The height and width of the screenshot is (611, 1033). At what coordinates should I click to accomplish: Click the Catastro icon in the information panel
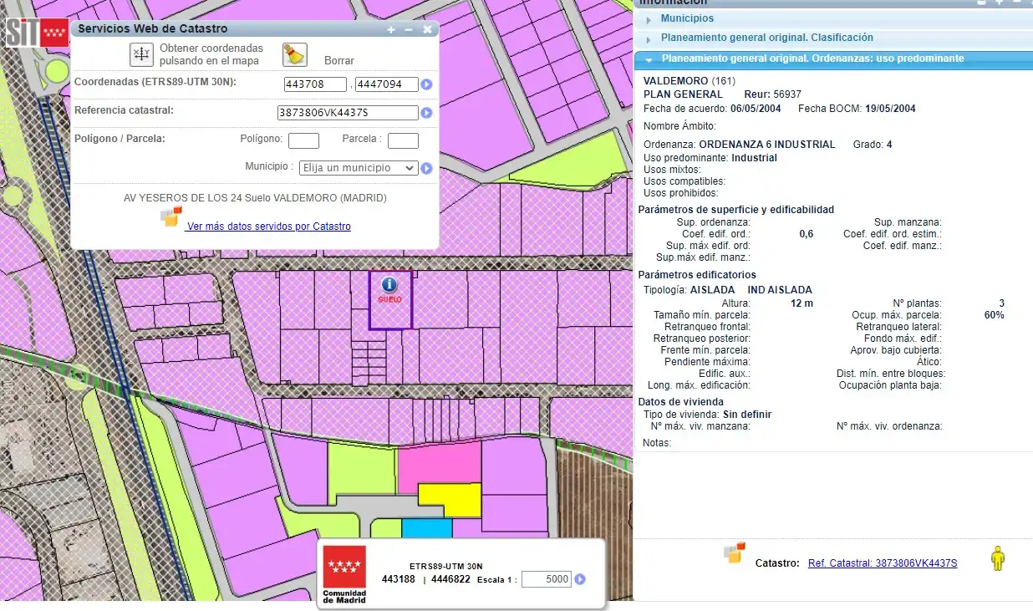pyautogui.click(x=735, y=552)
